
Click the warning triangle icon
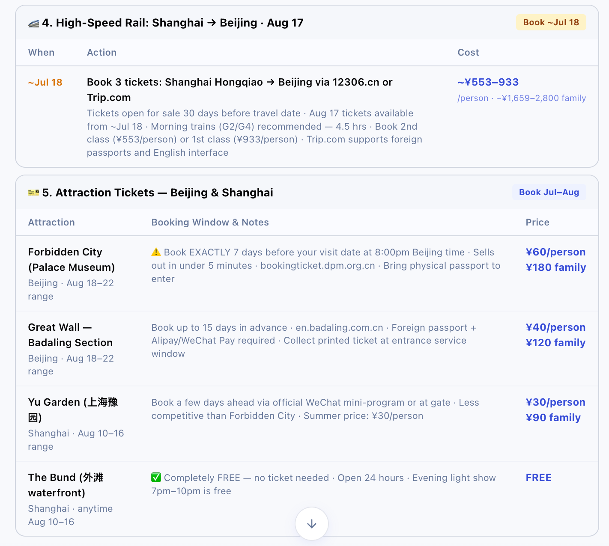coord(156,252)
